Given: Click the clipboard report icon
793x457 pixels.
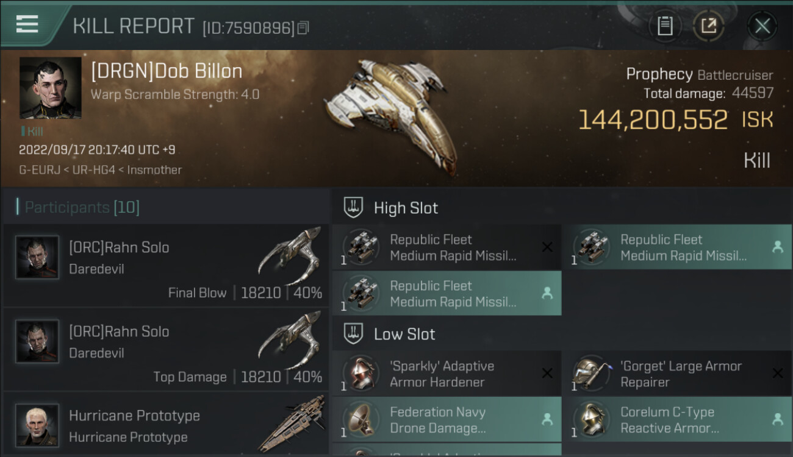Looking at the screenshot, I should [x=665, y=26].
